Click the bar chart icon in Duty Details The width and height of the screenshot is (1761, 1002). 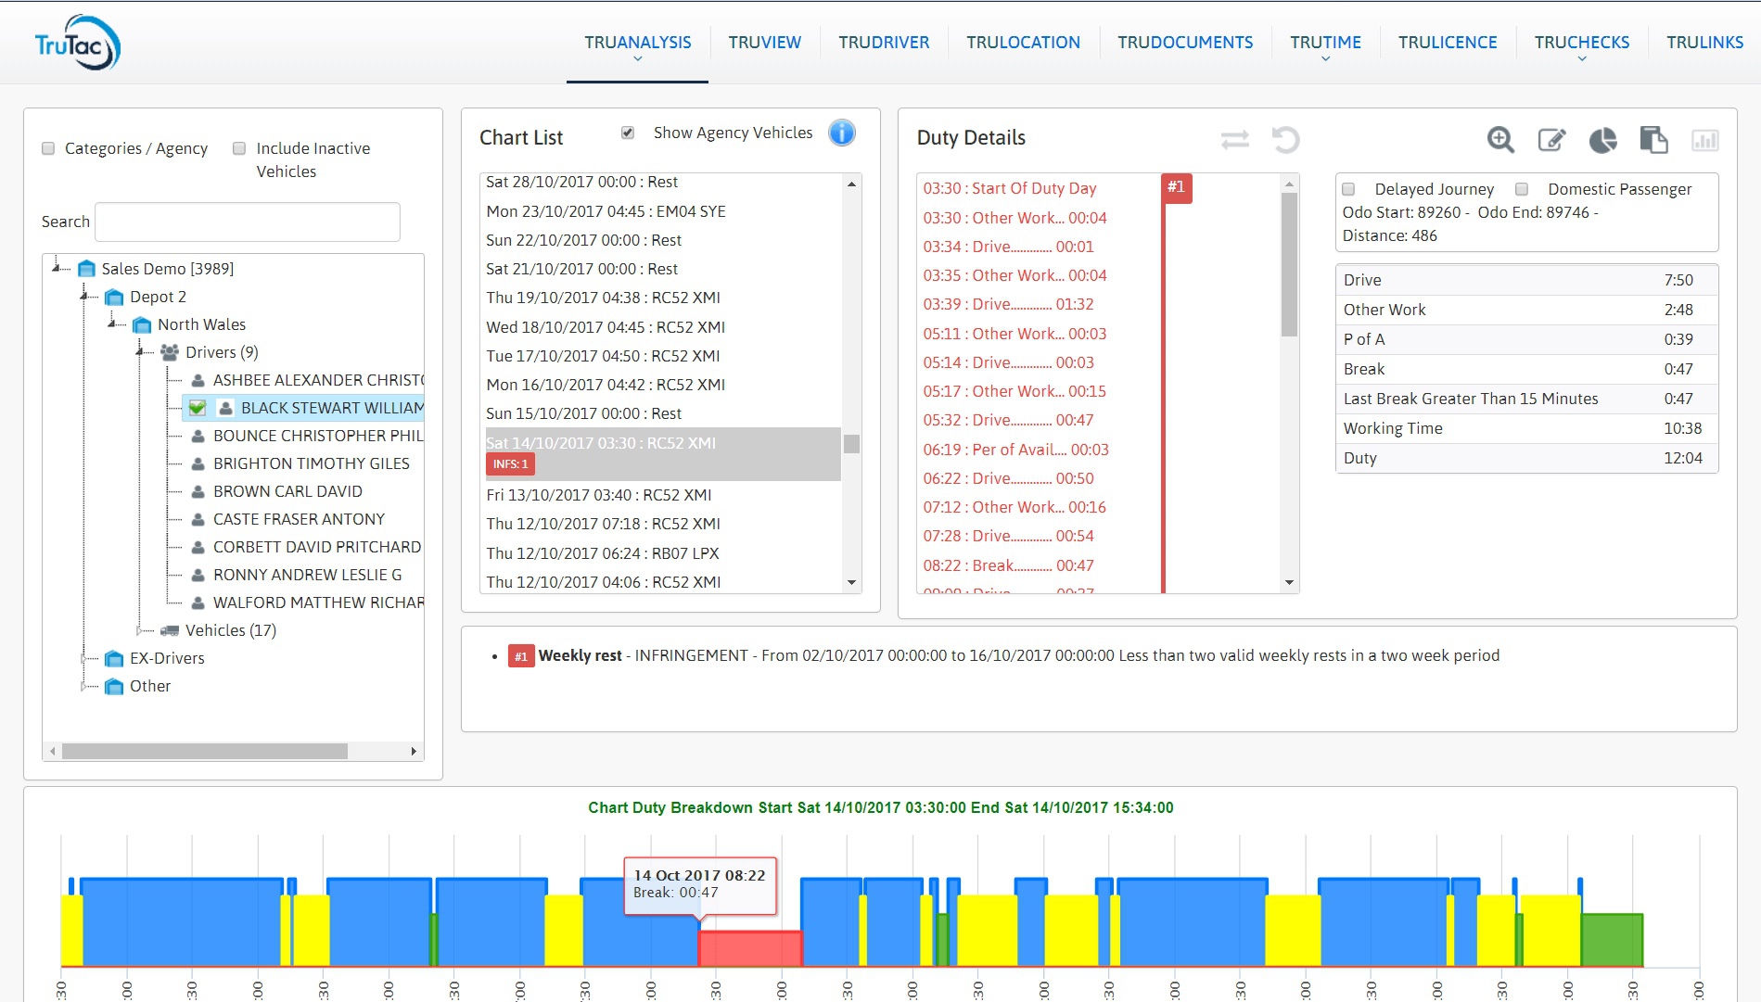1704,140
